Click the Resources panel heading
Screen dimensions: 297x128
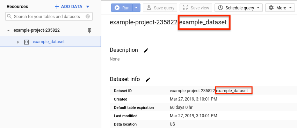pyautogui.click(x=17, y=6)
